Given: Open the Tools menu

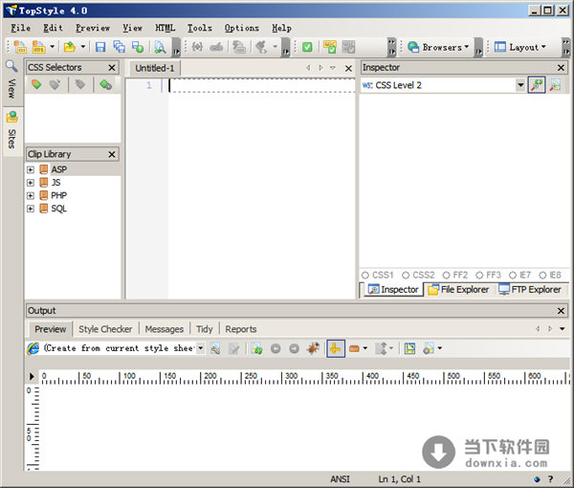Looking at the screenshot, I should [200, 28].
